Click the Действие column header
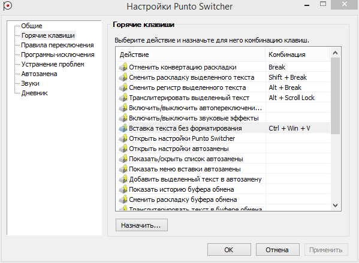Viewport: 359px width, 263px height. tap(191, 55)
